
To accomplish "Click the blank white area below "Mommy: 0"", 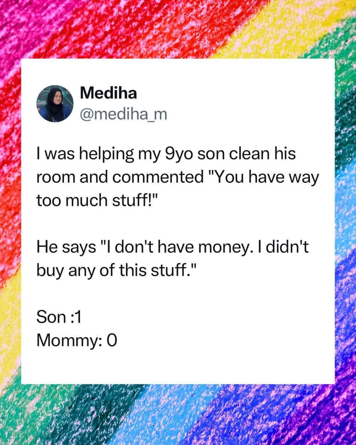I will click(178, 366).
